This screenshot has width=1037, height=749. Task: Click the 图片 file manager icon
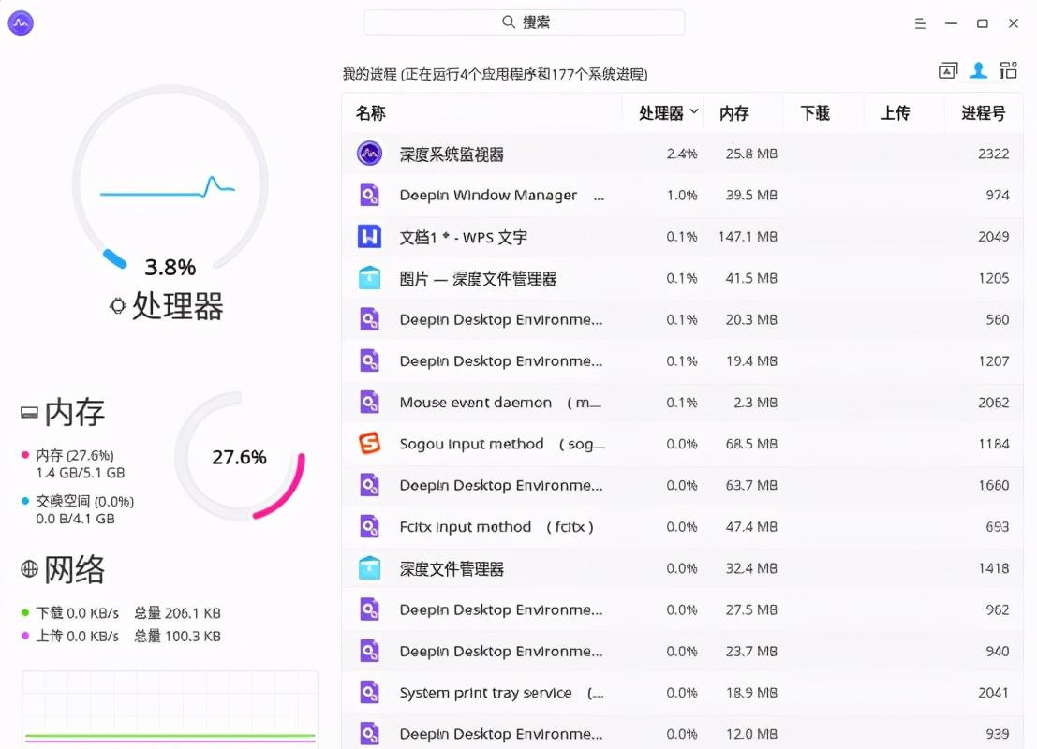pos(370,278)
